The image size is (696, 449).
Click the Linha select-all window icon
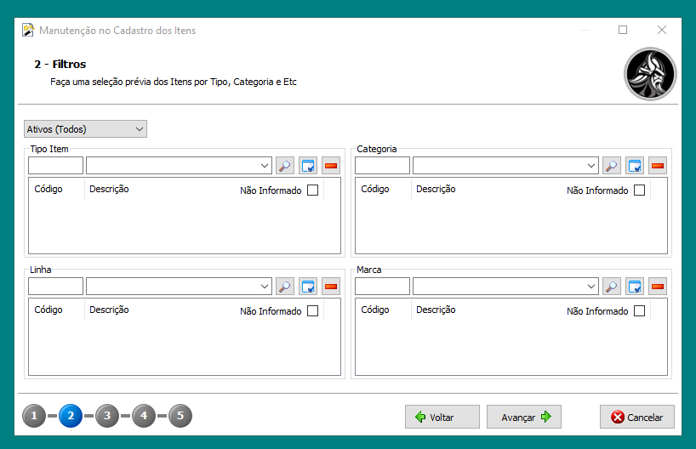(308, 287)
